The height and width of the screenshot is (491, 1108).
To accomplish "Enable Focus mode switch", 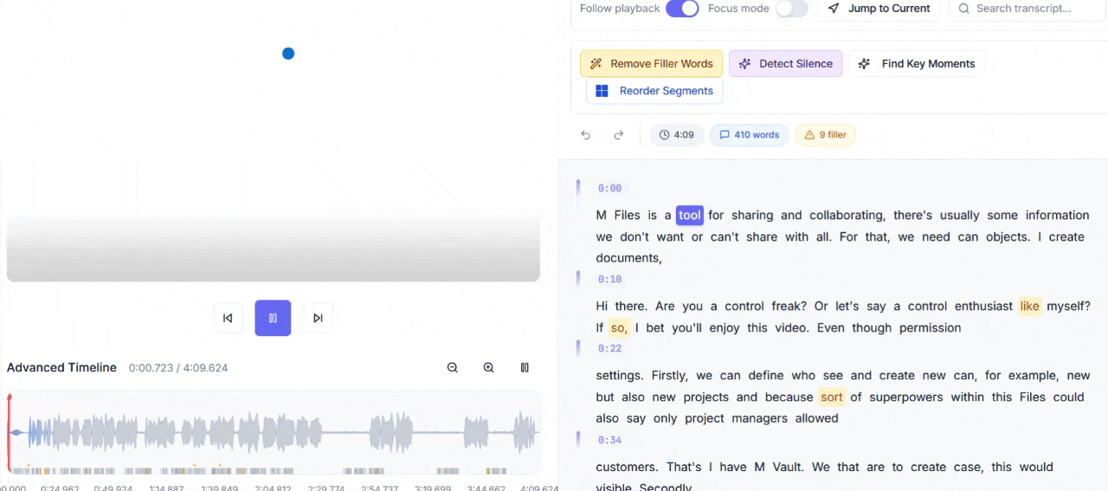I will [x=791, y=9].
